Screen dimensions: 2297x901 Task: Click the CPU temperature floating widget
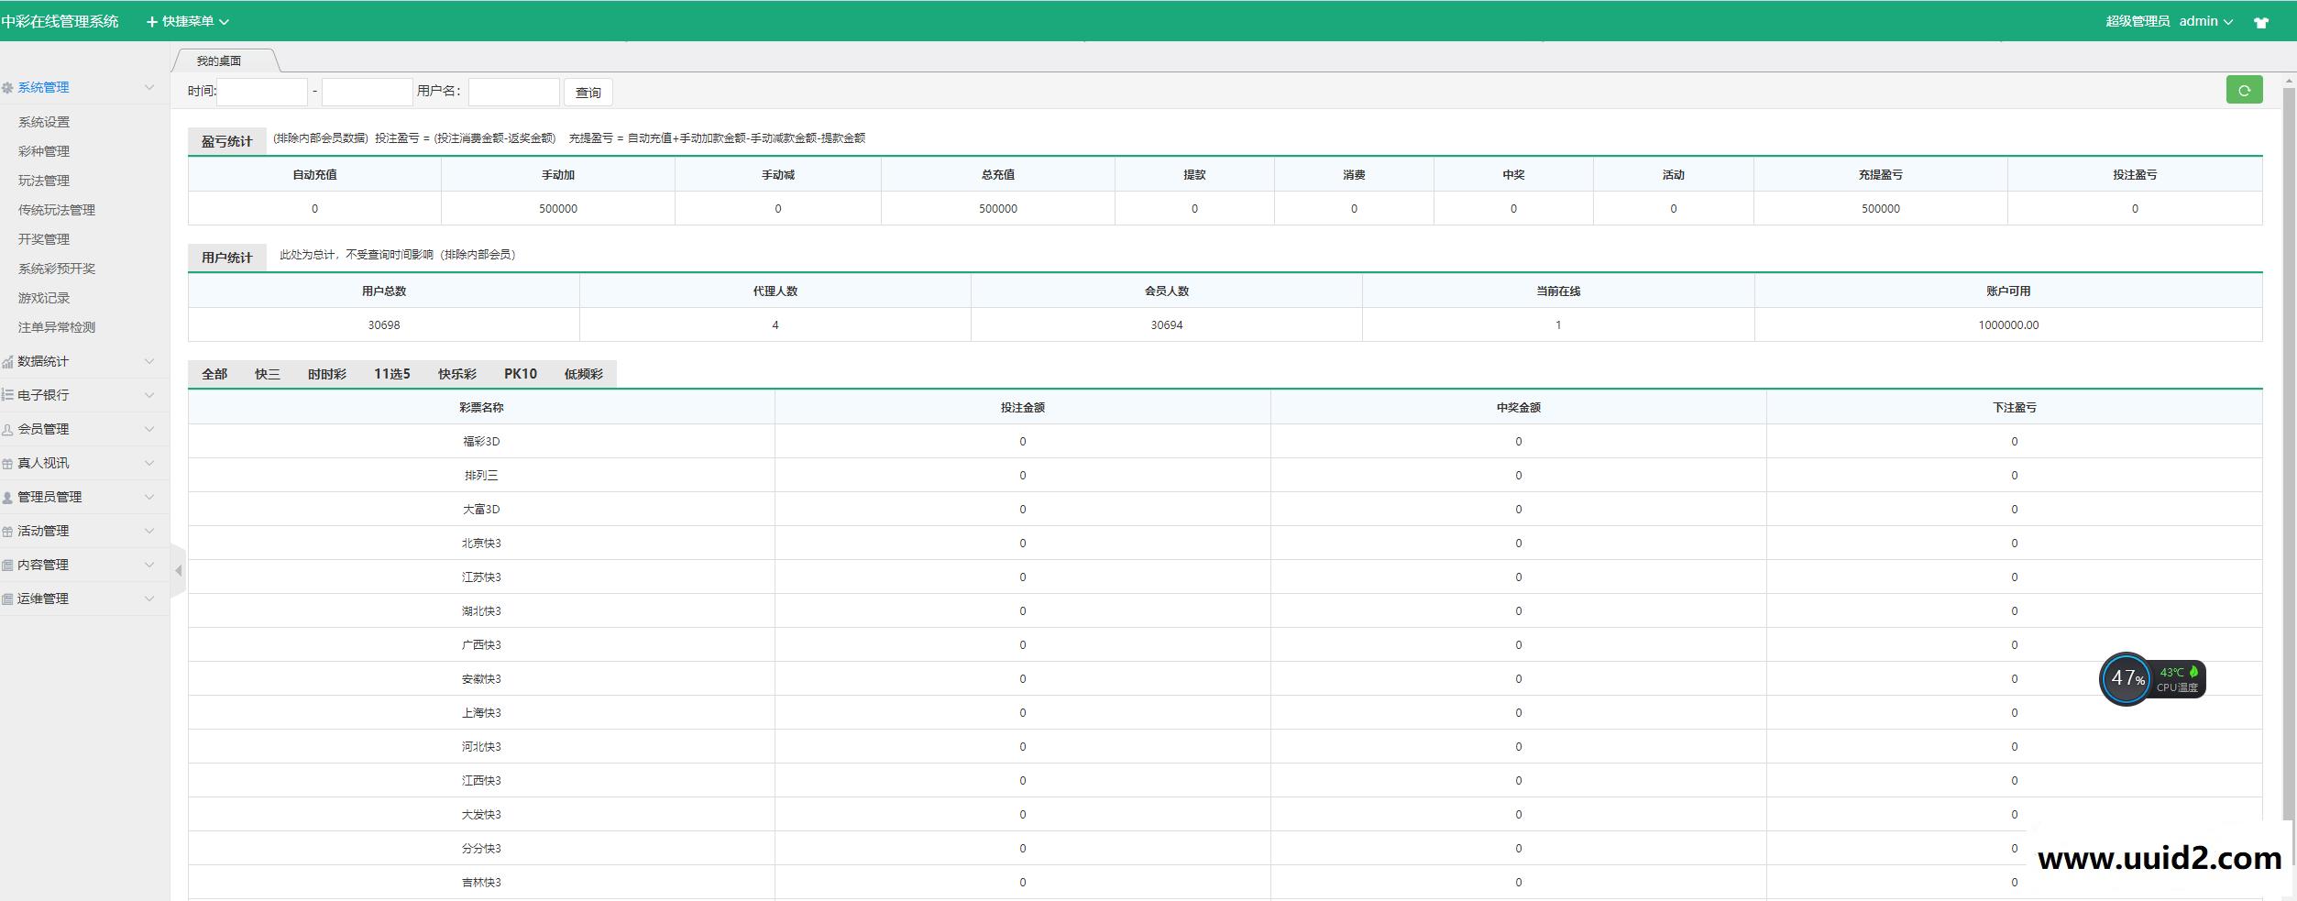pos(2151,679)
